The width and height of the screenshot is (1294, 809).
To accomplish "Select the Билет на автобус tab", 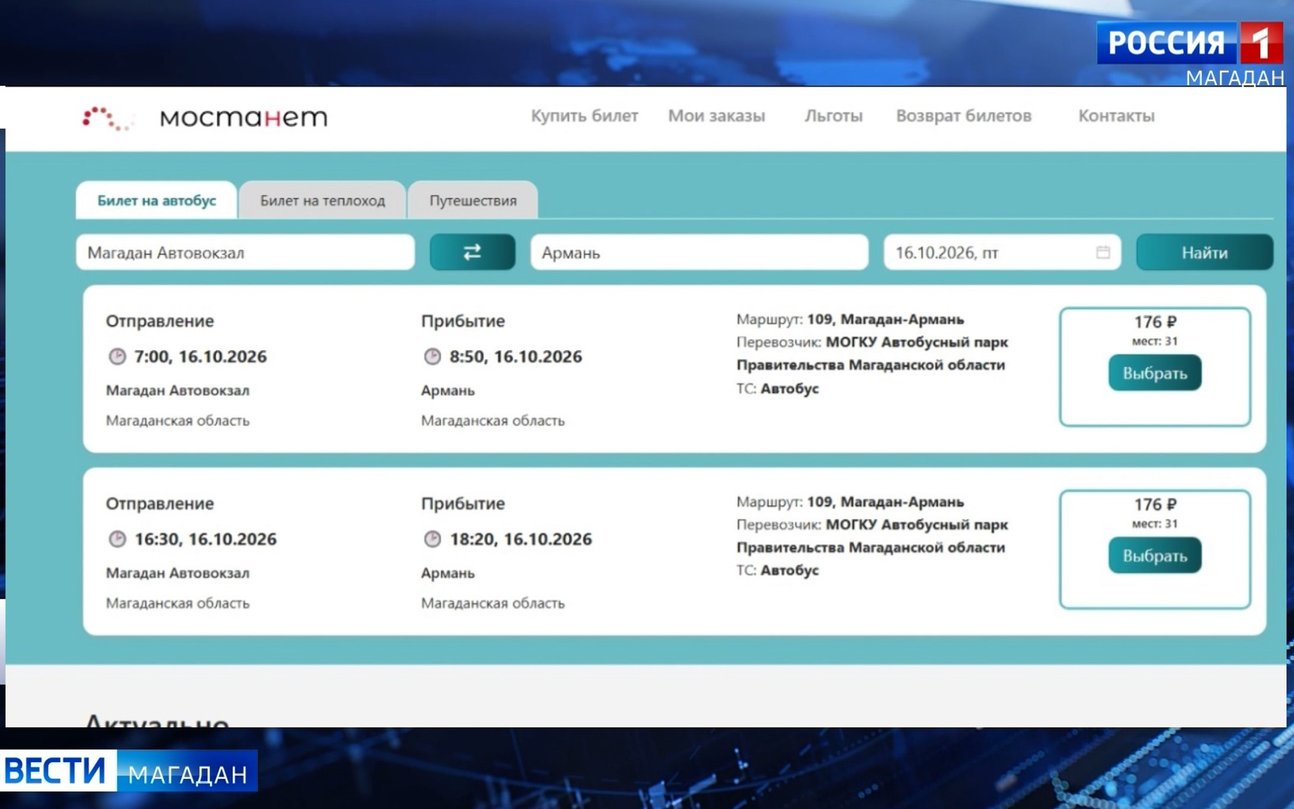I will coord(157,200).
